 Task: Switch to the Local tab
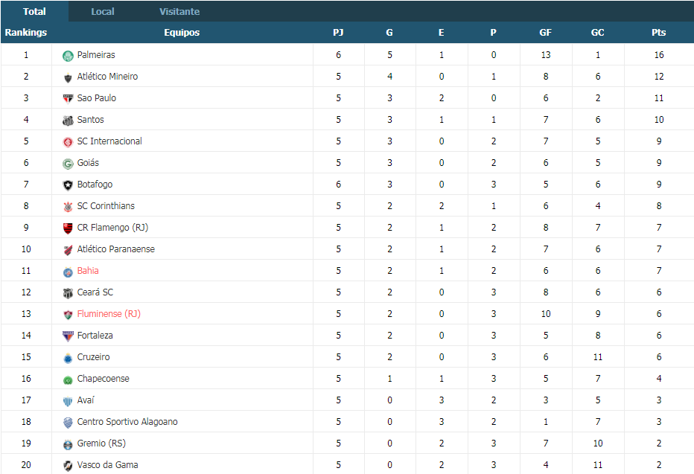pos(103,11)
